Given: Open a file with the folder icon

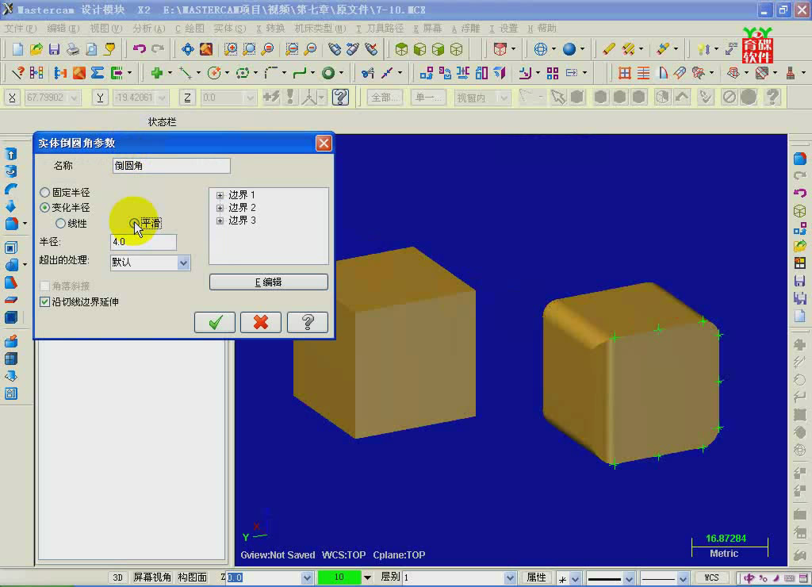Looking at the screenshot, I should click(36, 49).
